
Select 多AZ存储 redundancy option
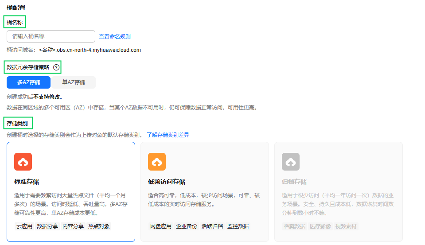28,82
